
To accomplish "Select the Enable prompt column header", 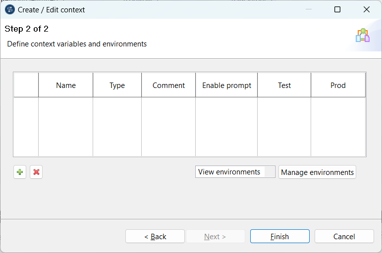I will click(x=226, y=85).
